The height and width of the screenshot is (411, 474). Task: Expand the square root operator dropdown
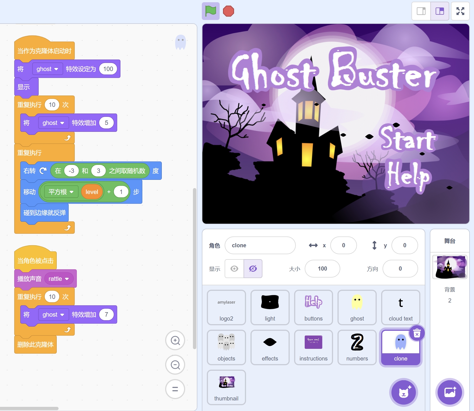(x=61, y=192)
